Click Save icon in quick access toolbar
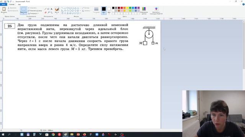 5,2
